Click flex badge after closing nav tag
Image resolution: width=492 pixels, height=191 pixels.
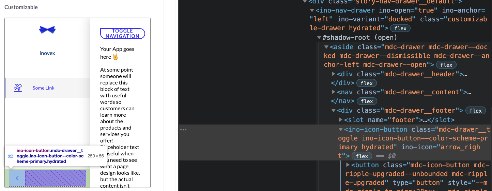coord(367,101)
